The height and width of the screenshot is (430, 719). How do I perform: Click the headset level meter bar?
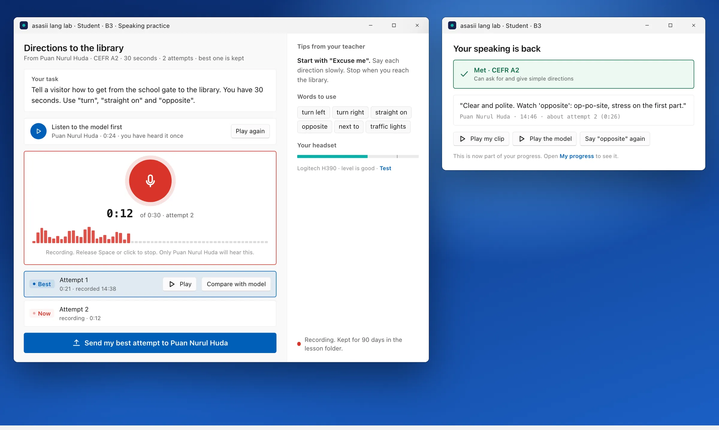[358, 156]
